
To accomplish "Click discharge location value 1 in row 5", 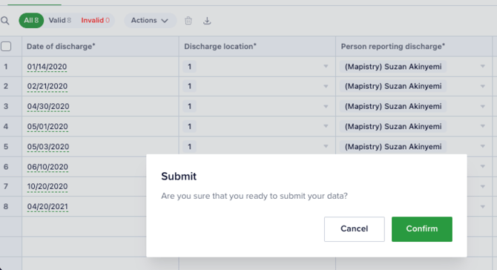I will point(190,147).
